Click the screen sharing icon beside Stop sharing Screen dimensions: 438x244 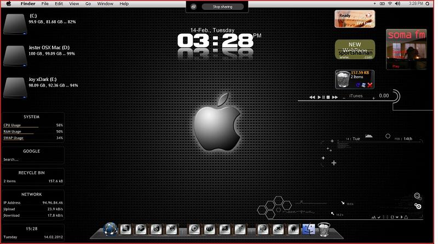tap(193, 7)
